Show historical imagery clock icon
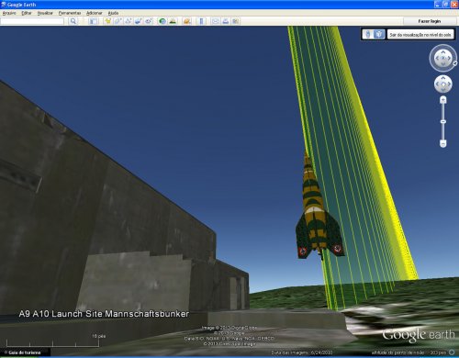Image resolution: width=459 pixels, height=358 pixels. click(162, 21)
